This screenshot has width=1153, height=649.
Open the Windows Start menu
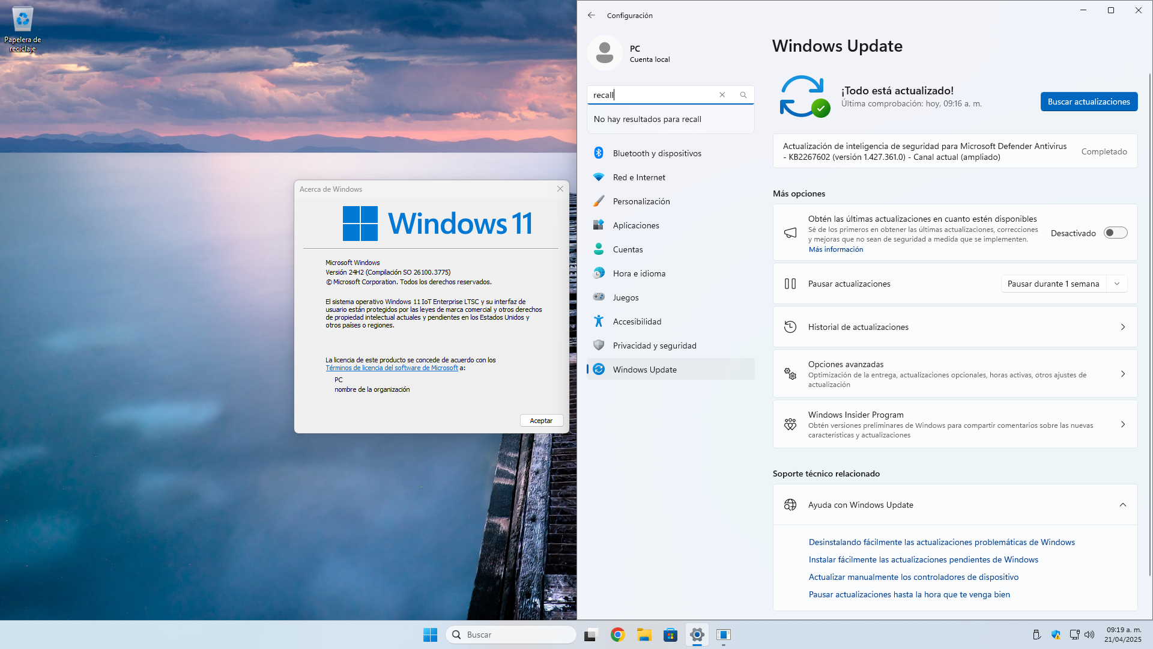coord(430,635)
